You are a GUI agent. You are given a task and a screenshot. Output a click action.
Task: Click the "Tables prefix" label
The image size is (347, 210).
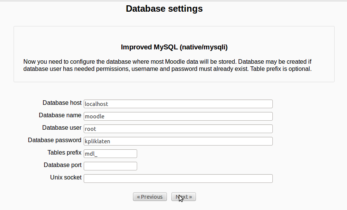pyautogui.click(x=64, y=152)
